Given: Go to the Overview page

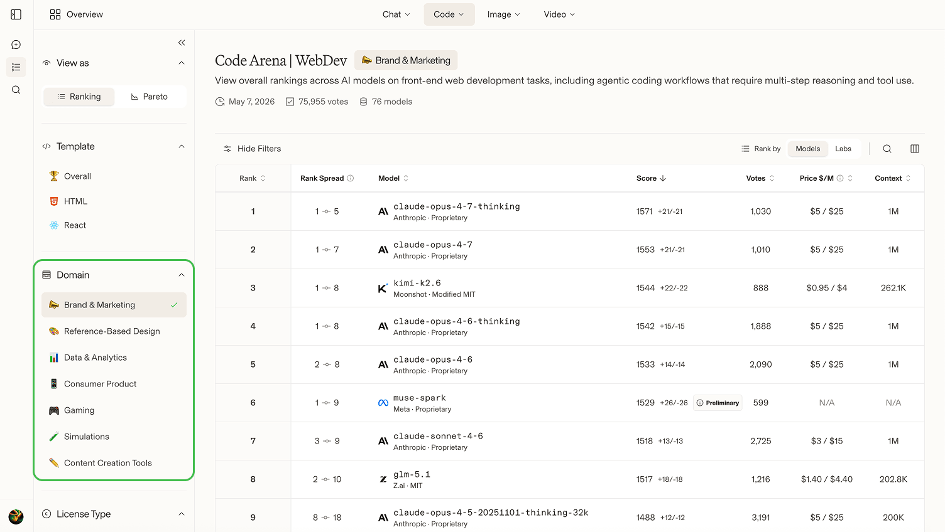Looking at the screenshot, I should (x=76, y=14).
